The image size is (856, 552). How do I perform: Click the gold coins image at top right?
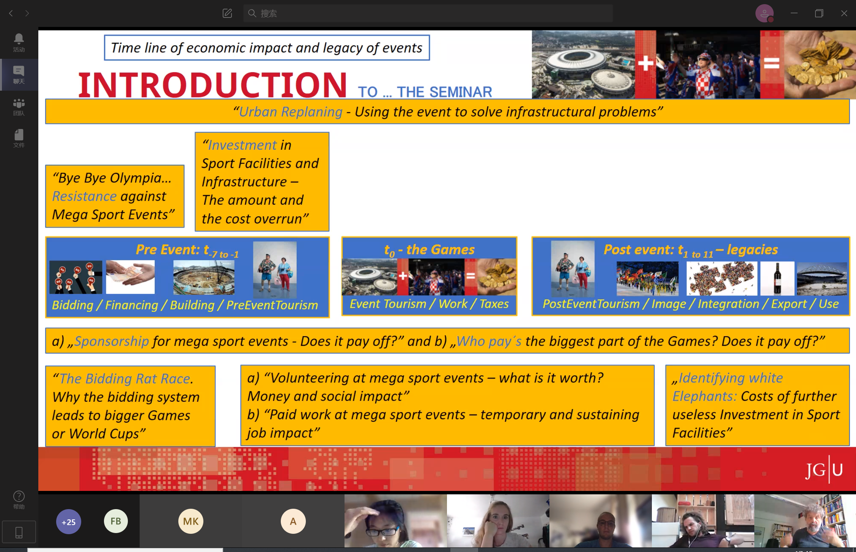coord(820,64)
